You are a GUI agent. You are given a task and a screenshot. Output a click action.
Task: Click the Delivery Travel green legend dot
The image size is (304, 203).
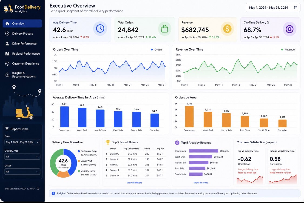click(x=79, y=171)
